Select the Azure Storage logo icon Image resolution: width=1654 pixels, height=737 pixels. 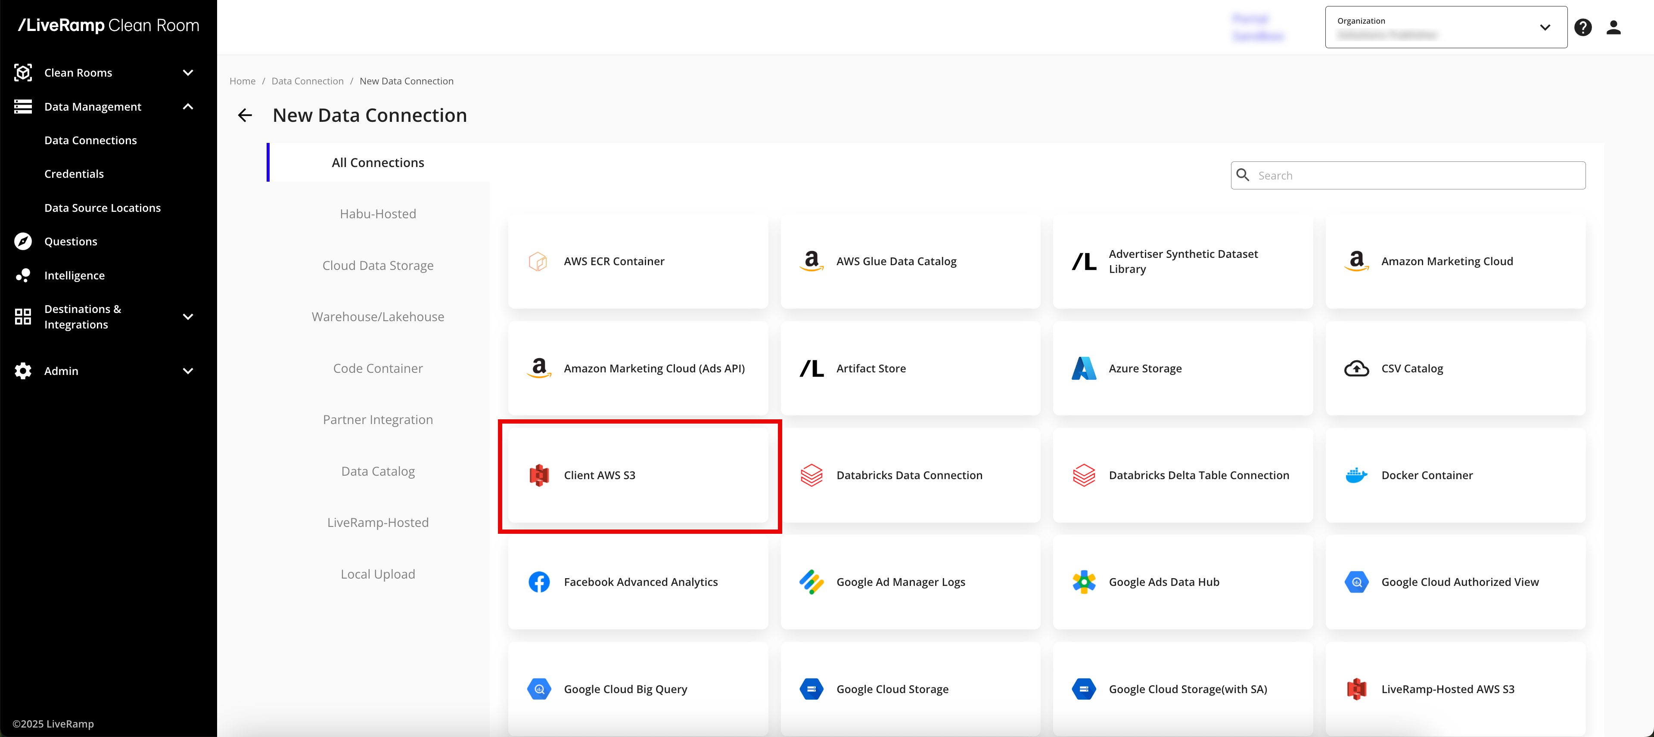click(x=1084, y=368)
